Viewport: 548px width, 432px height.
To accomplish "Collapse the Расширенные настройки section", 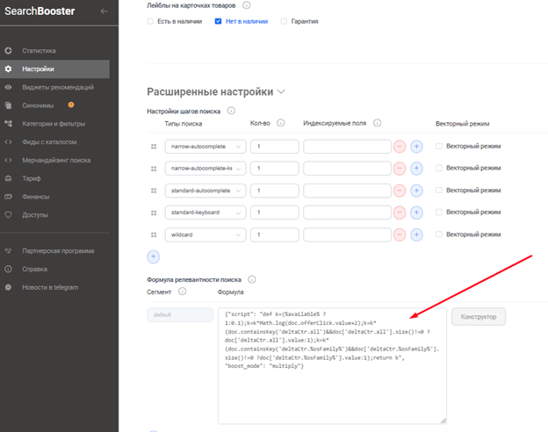I will (x=281, y=91).
